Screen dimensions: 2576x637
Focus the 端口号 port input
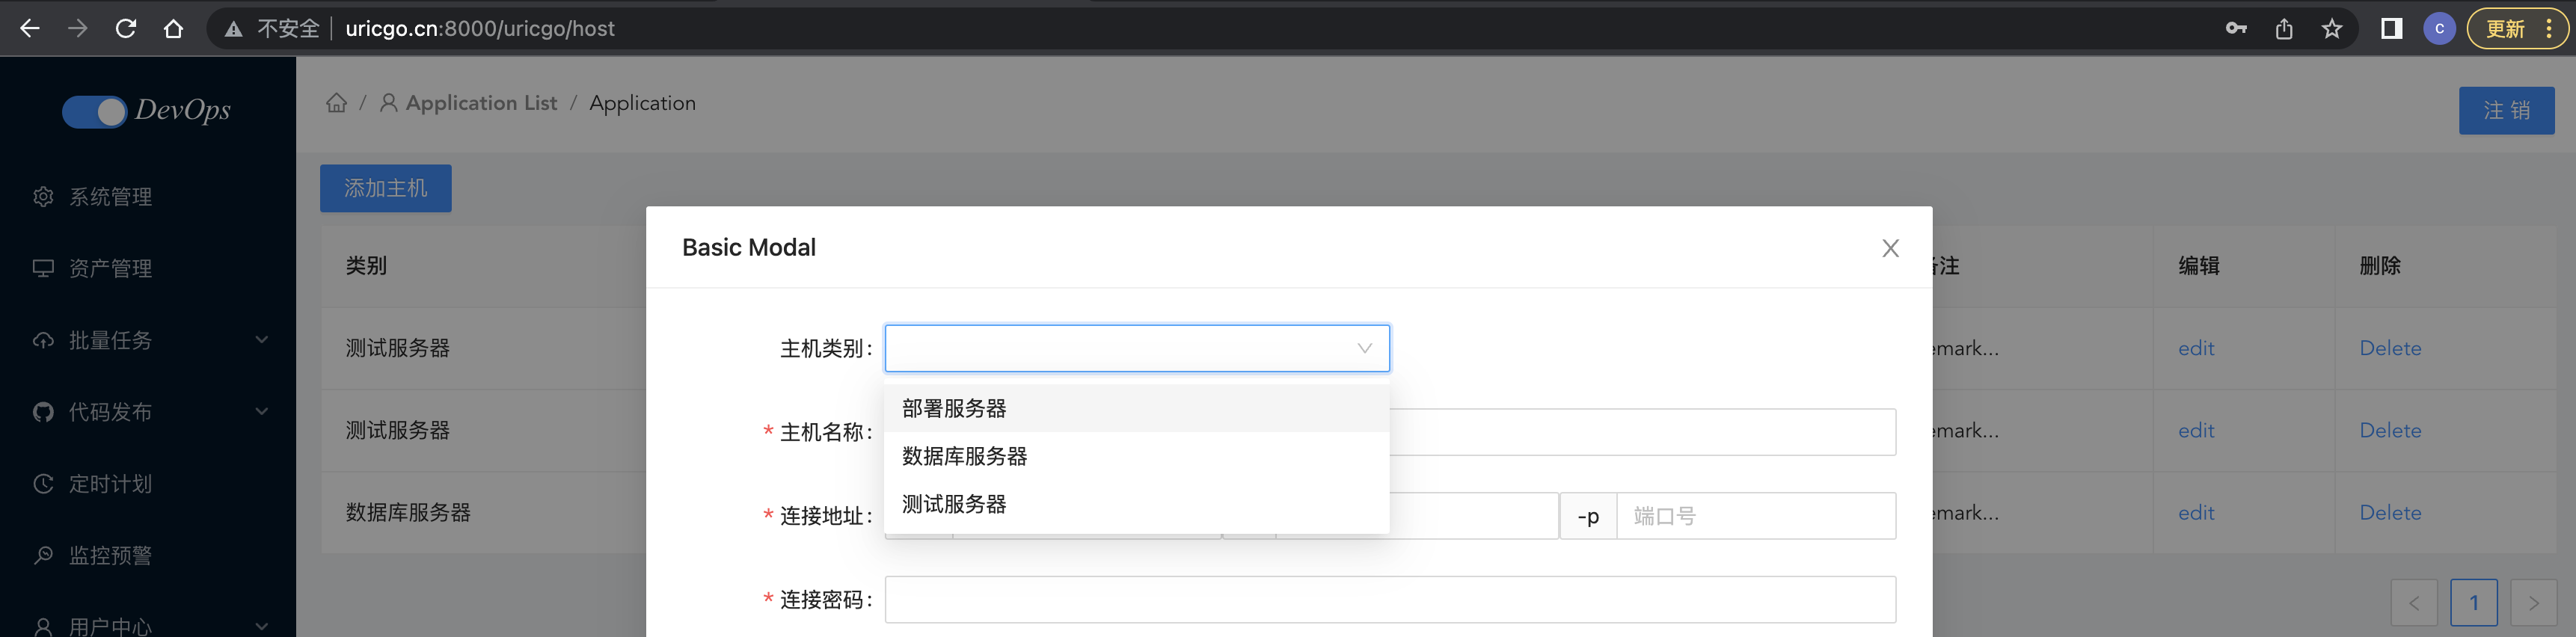tap(1755, 516)
